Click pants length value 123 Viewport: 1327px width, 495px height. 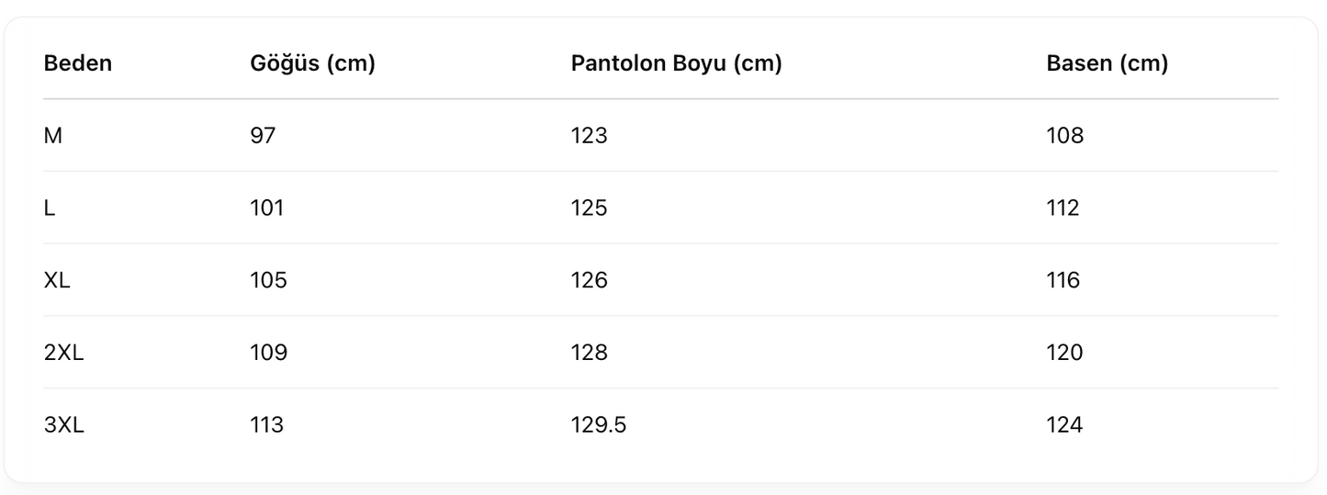click(589, 136)
